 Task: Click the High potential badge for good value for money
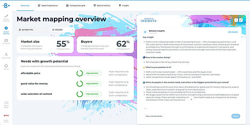click(x=92, y=84)
